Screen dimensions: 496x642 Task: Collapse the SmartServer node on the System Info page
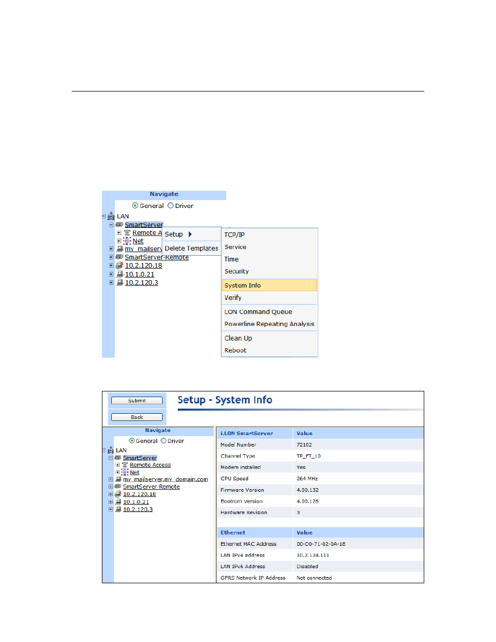pos(111,458)
